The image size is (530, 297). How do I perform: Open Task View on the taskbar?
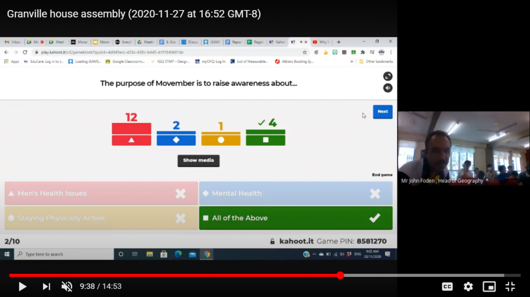tap(135, 254)
